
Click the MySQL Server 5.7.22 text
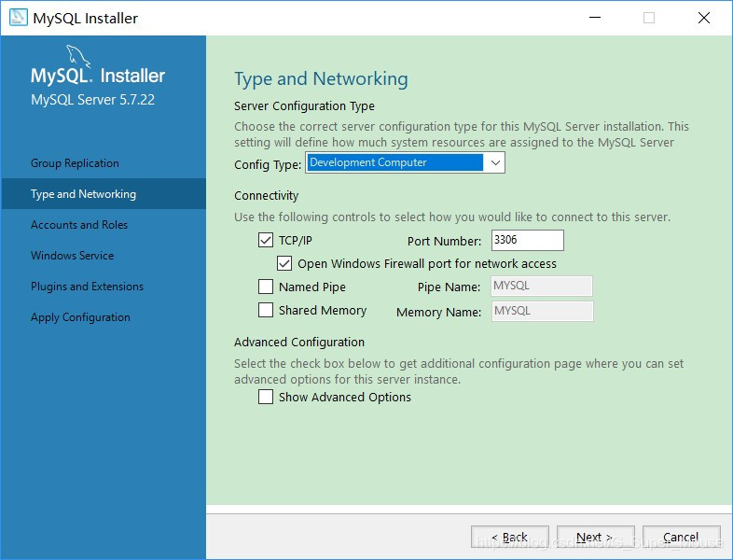pyautogui.click(x=92, y=100)
